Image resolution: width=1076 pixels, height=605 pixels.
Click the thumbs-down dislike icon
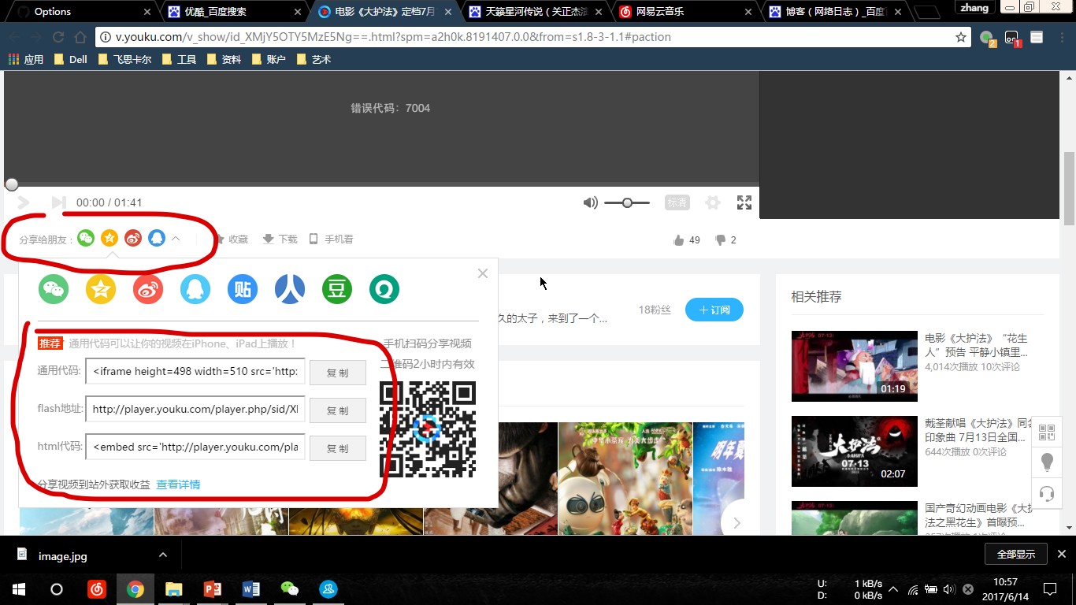[x=720, y=240]
